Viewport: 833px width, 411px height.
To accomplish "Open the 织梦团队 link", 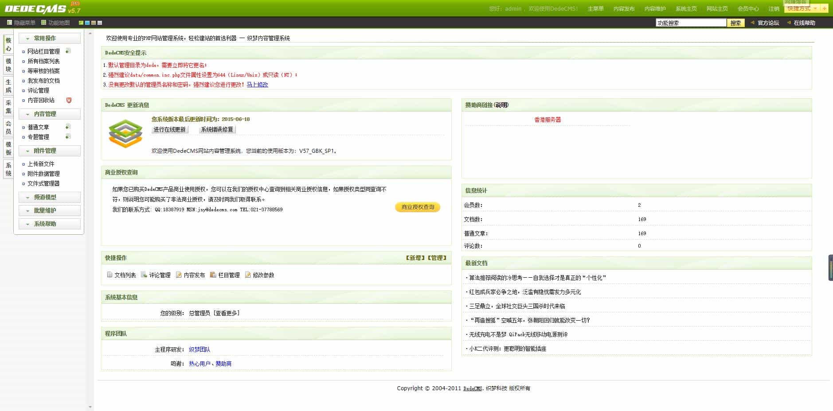I will click(199, 349).
